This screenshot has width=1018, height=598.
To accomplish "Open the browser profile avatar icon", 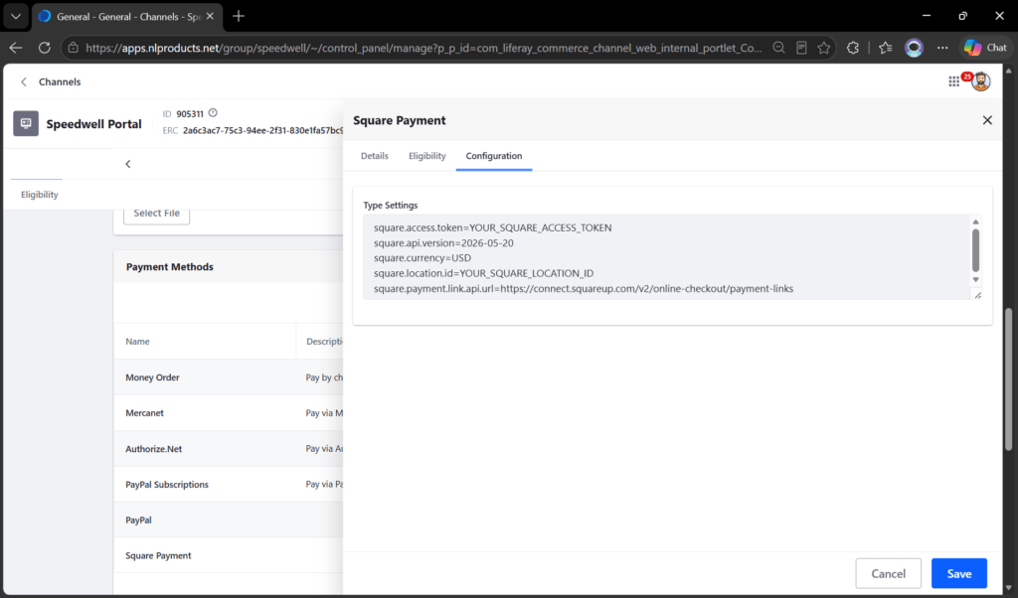I will pyautogui.click(x=915, y=48).
